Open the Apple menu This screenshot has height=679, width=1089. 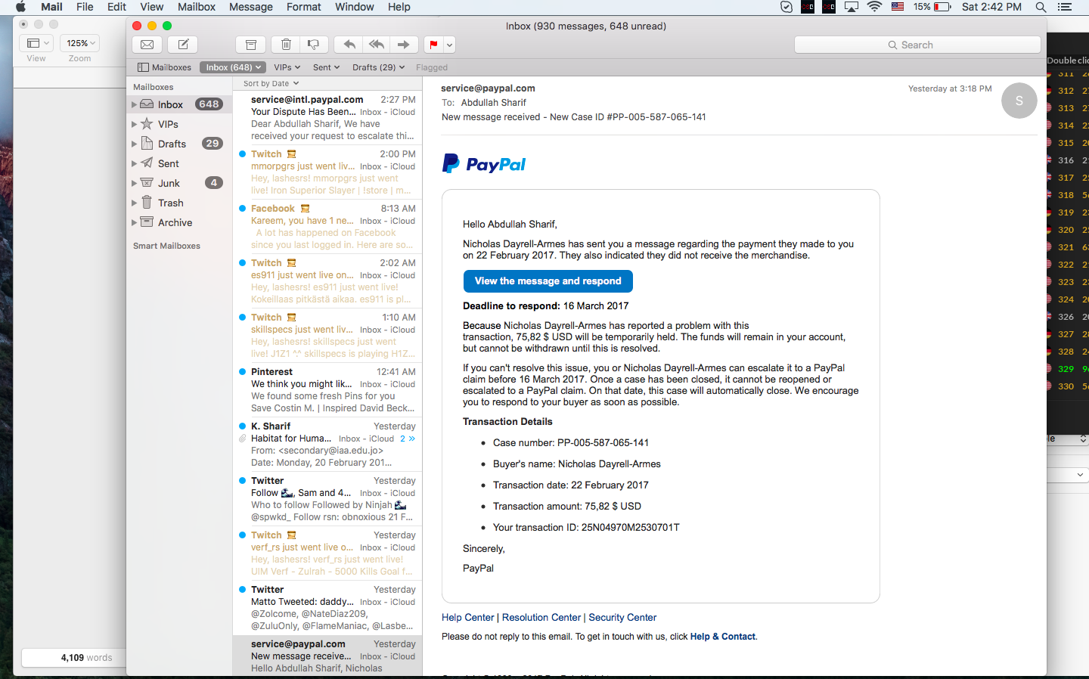[x=21, y=7]
